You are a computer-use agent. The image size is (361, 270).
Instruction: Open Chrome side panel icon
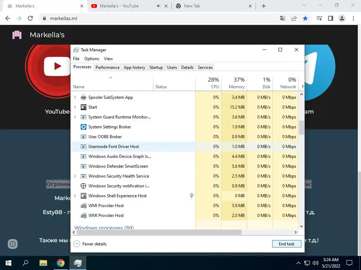click(331, 18)
